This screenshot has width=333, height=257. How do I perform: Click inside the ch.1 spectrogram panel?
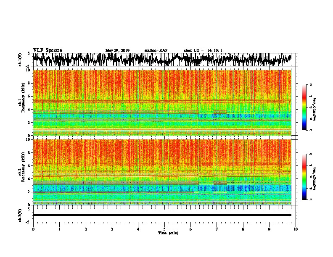(x=162, y=102)
